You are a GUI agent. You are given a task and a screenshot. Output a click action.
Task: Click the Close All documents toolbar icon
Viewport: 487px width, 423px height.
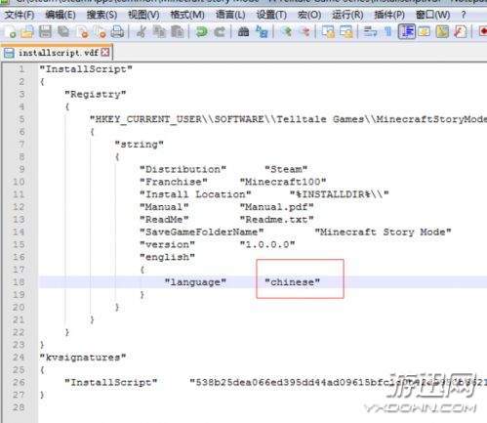(x=101, y=31)
